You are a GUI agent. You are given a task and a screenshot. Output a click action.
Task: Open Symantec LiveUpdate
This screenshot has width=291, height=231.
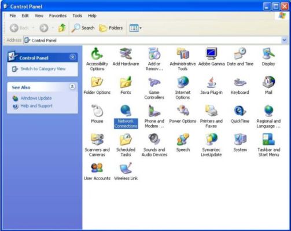(x=211, y=145)
